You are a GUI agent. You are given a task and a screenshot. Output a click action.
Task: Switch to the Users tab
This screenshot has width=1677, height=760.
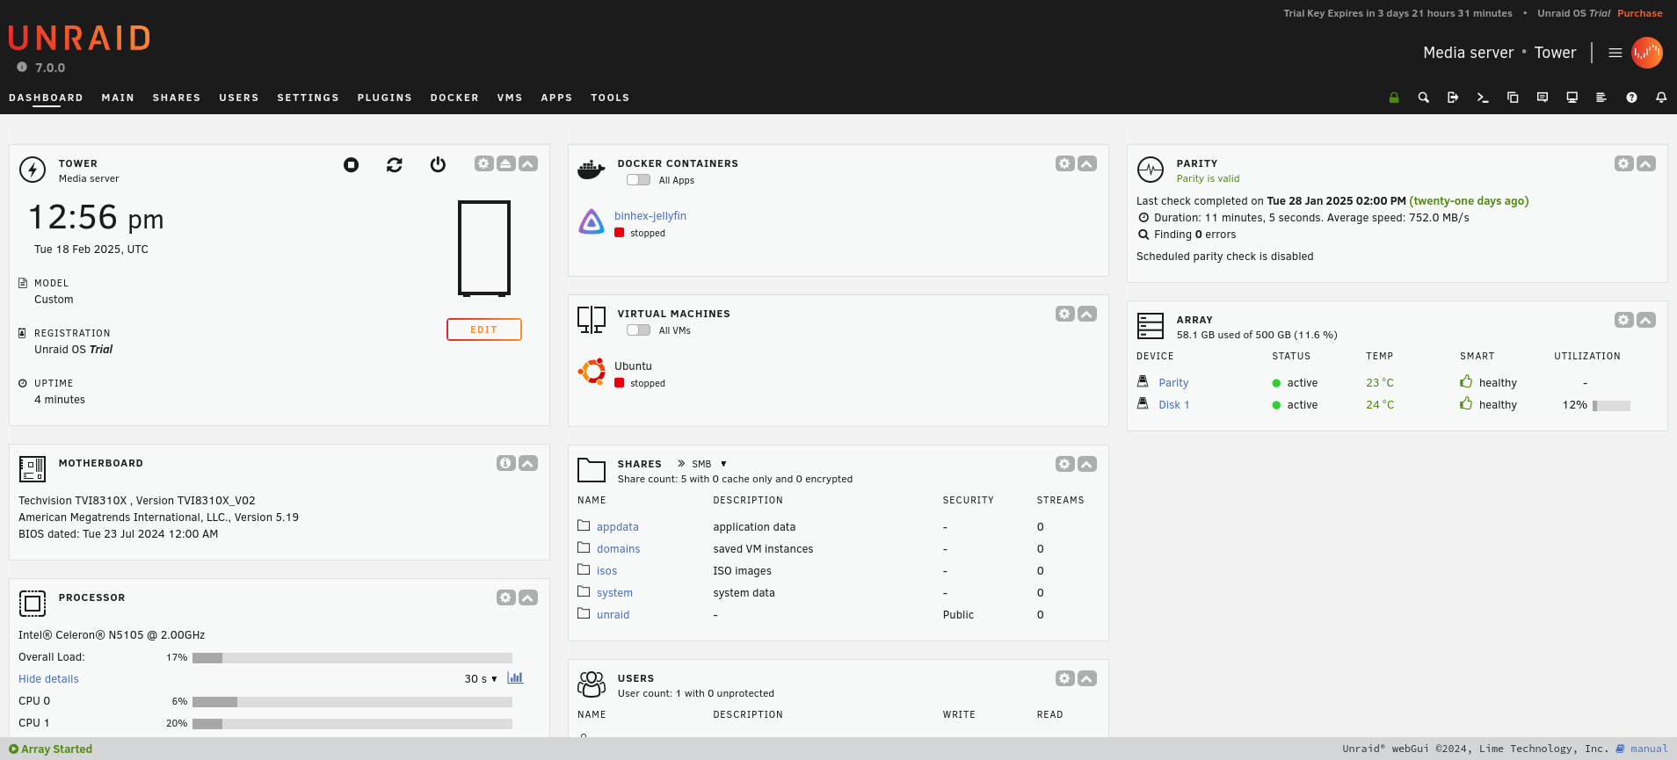(x=239, y=98)
